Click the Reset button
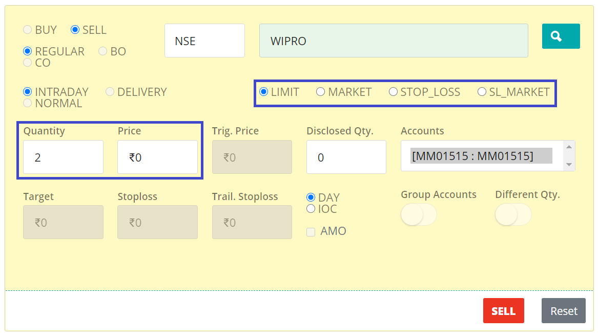 tap(564, 311)
